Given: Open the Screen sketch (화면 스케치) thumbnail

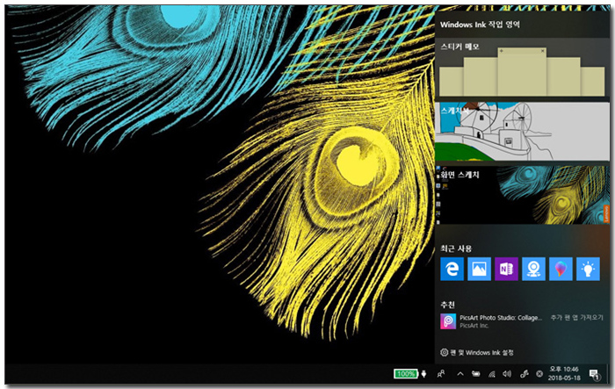Looking at the screenshot, I should point(522,195).
